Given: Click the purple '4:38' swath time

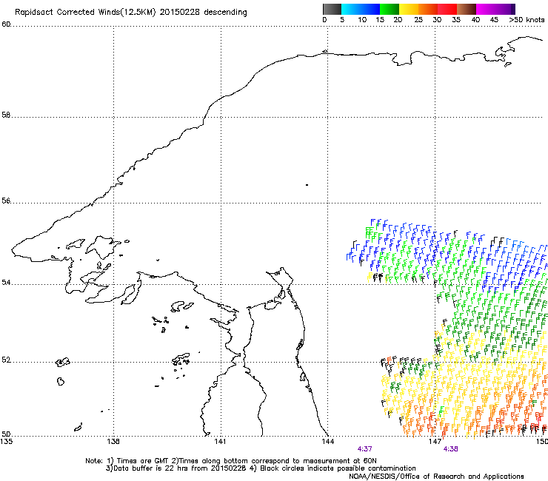Looking at the screenshot, I should pos(450,449).
